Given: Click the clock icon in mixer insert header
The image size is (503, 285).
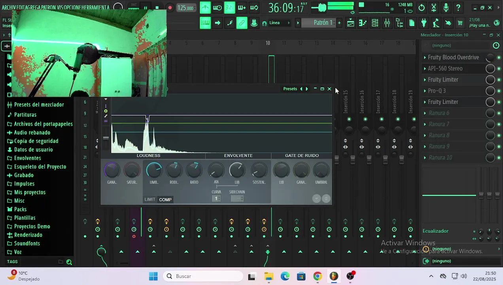Looking at the screenshot, I should (x=496, y=46).
